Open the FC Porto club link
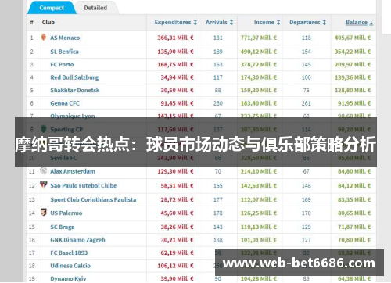The height and width of the screenshot is (283, 391). (62, 64)
